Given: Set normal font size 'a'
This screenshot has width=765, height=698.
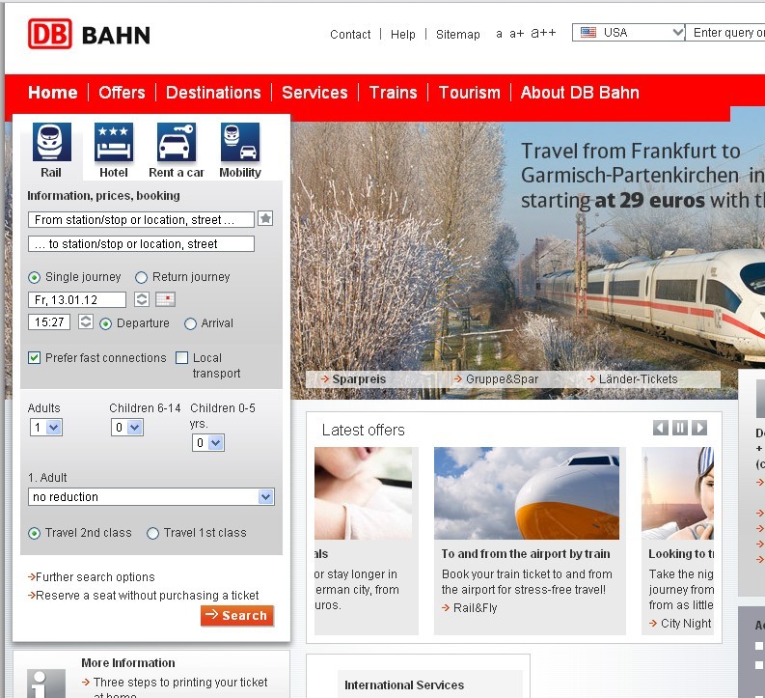Looking at the screenshot, I should [x=499, y=34].
